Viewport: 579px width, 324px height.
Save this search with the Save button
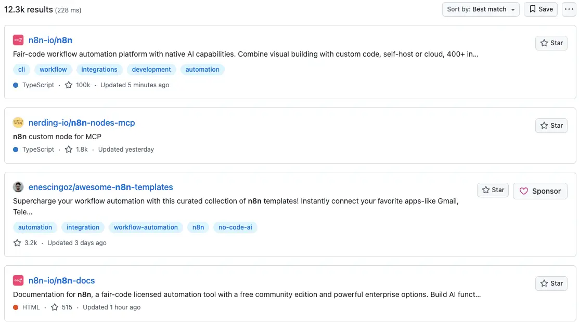click(x=541, y=9)
